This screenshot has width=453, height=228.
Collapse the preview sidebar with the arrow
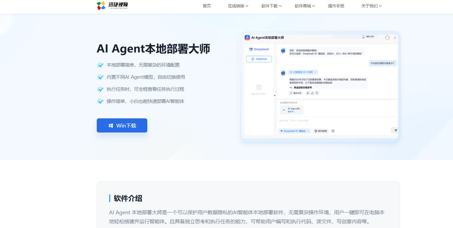(x=275, y=96)
